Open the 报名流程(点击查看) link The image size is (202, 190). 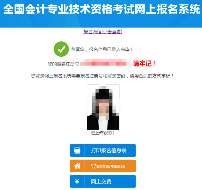(103, 32)
